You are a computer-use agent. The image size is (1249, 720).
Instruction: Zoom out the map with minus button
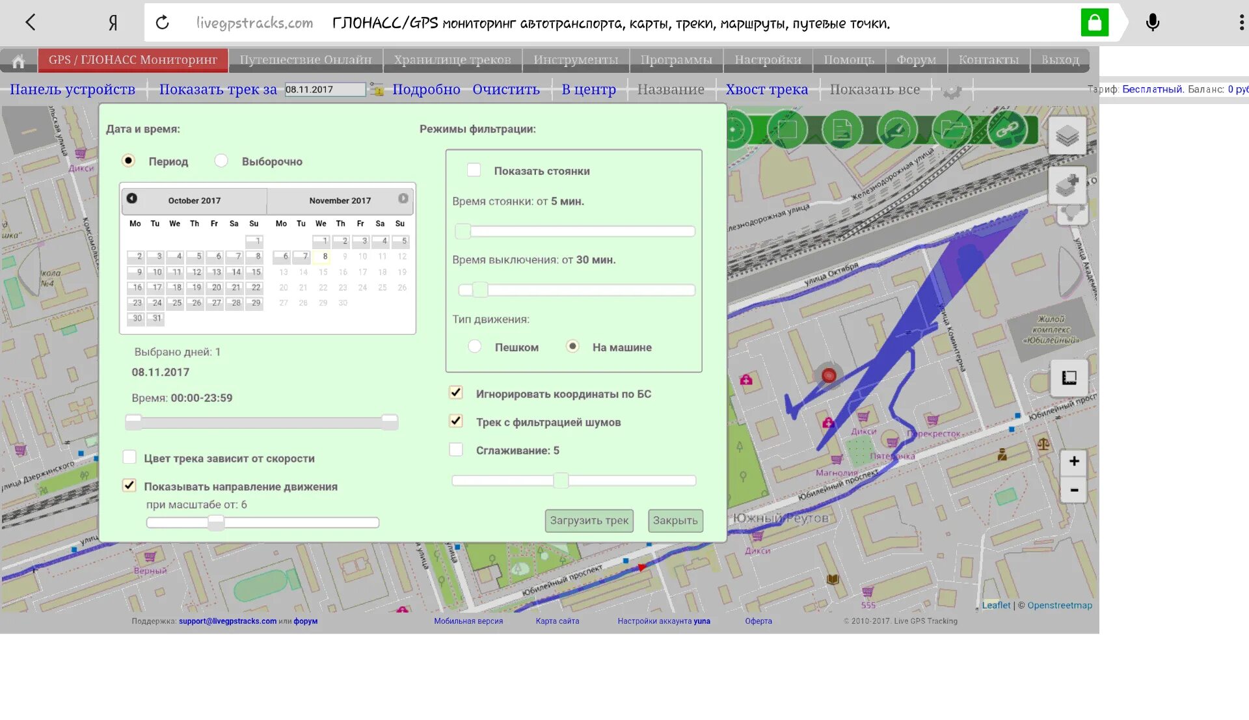tap(1073, 489)
